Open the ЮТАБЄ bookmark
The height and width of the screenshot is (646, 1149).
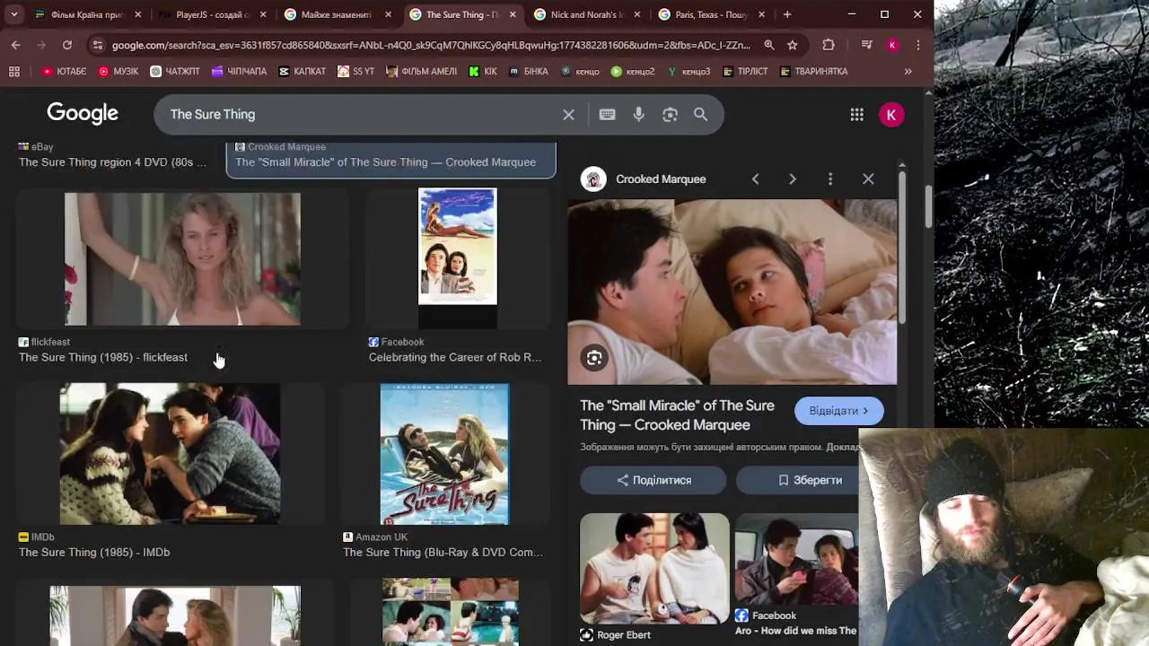click(x=64, y=72)
